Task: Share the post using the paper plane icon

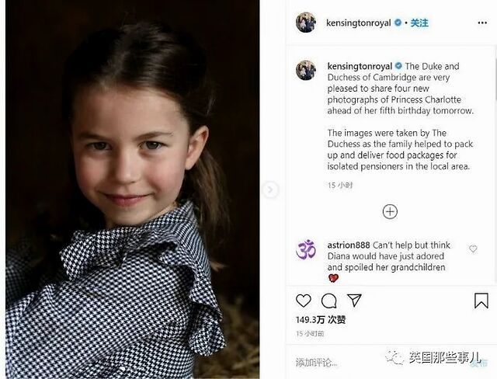Action: [354, 301]
